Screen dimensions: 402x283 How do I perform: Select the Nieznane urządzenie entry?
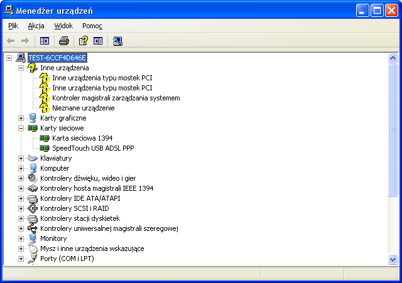coord(84,108)
